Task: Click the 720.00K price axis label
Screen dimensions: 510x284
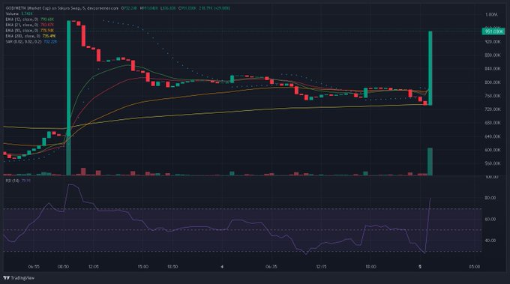Action: (493, 109)
